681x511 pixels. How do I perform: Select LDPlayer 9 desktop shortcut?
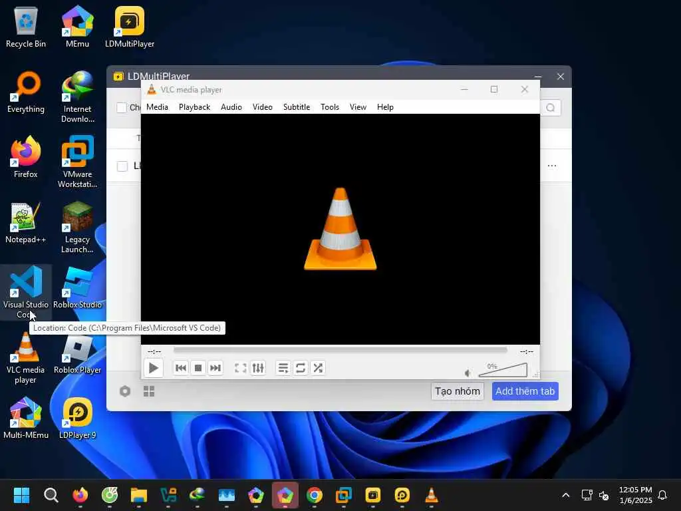[x=77, y=418]
